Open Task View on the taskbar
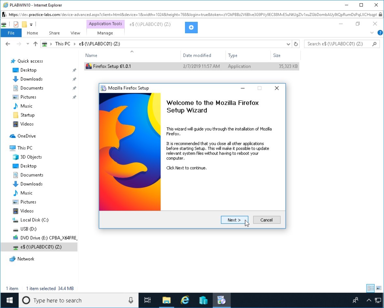The height and width of the screenshot is (308, 384). [x=148, y=300]
